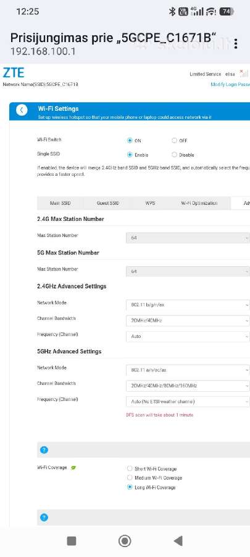Switch to the Wi-Fi Optimization tab

tap(199, 203)
